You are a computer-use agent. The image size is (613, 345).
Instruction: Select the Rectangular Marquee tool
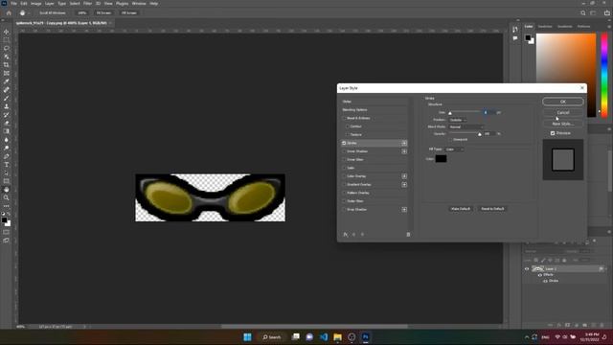pyautogui.click(x=7, y=40)
